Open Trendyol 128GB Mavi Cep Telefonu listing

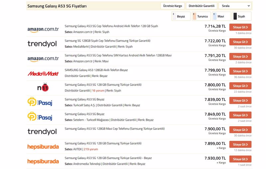[x=114, y=129]
